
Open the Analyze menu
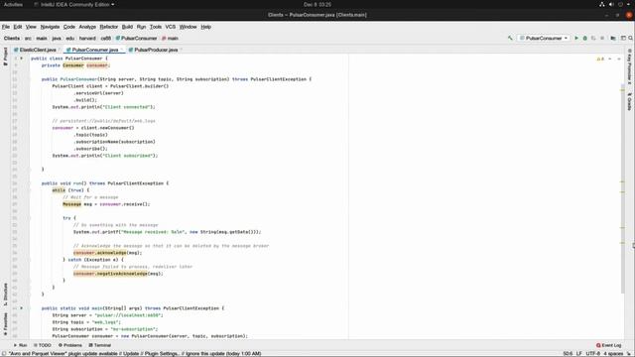point(87,27)
